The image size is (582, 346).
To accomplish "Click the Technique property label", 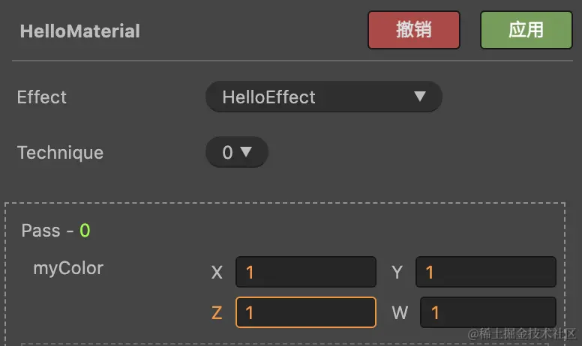I will coord(60,153).
